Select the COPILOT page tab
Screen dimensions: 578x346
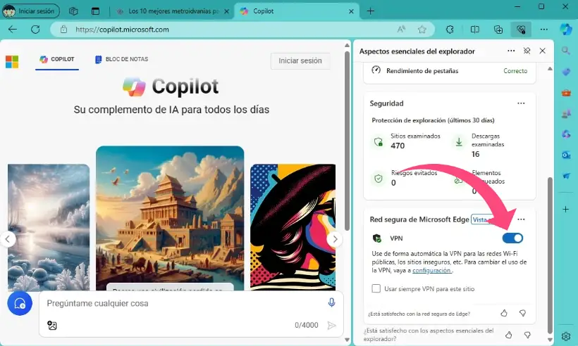[x=57, y=59]
